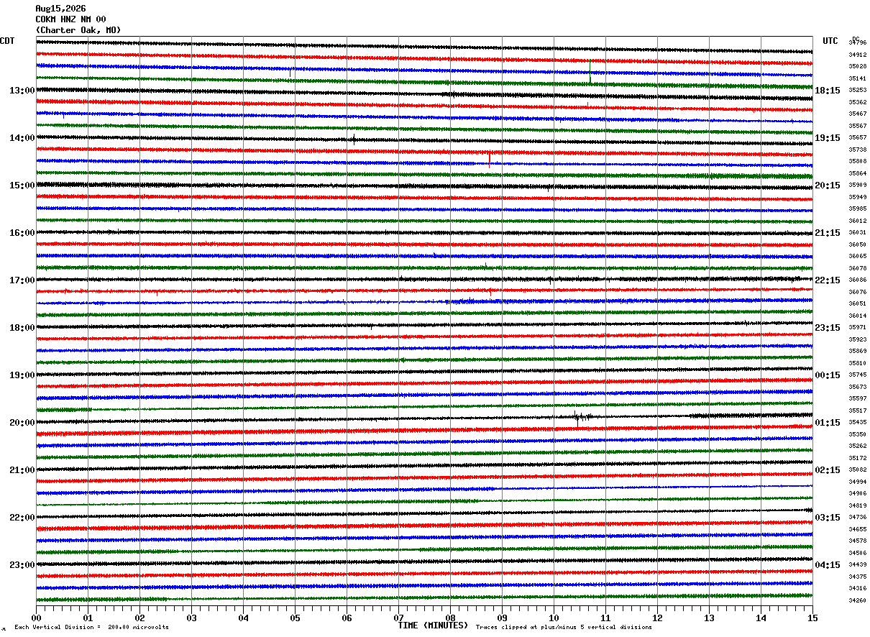Click the "Each Vertical Division = 200.00 microvolts" note
The width and height of the screenshot is (870, 637).
(91, 628)
